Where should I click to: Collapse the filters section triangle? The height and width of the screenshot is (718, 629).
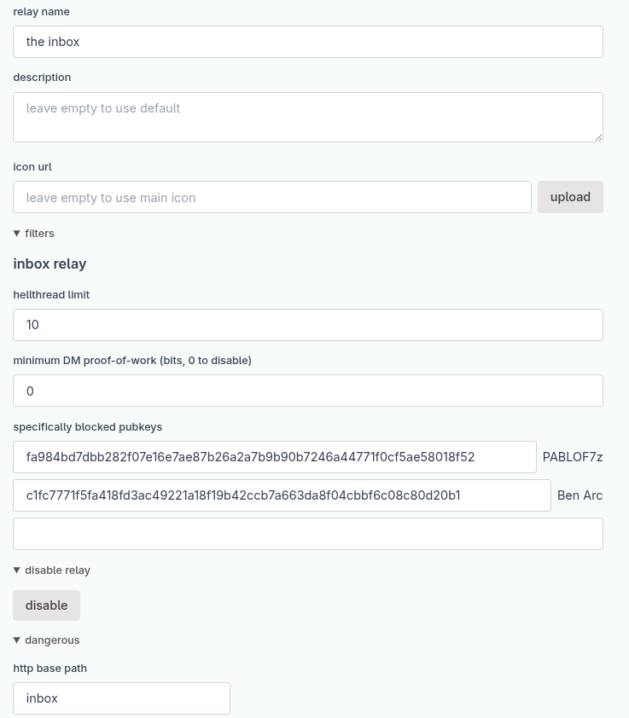tap(17, 234)
